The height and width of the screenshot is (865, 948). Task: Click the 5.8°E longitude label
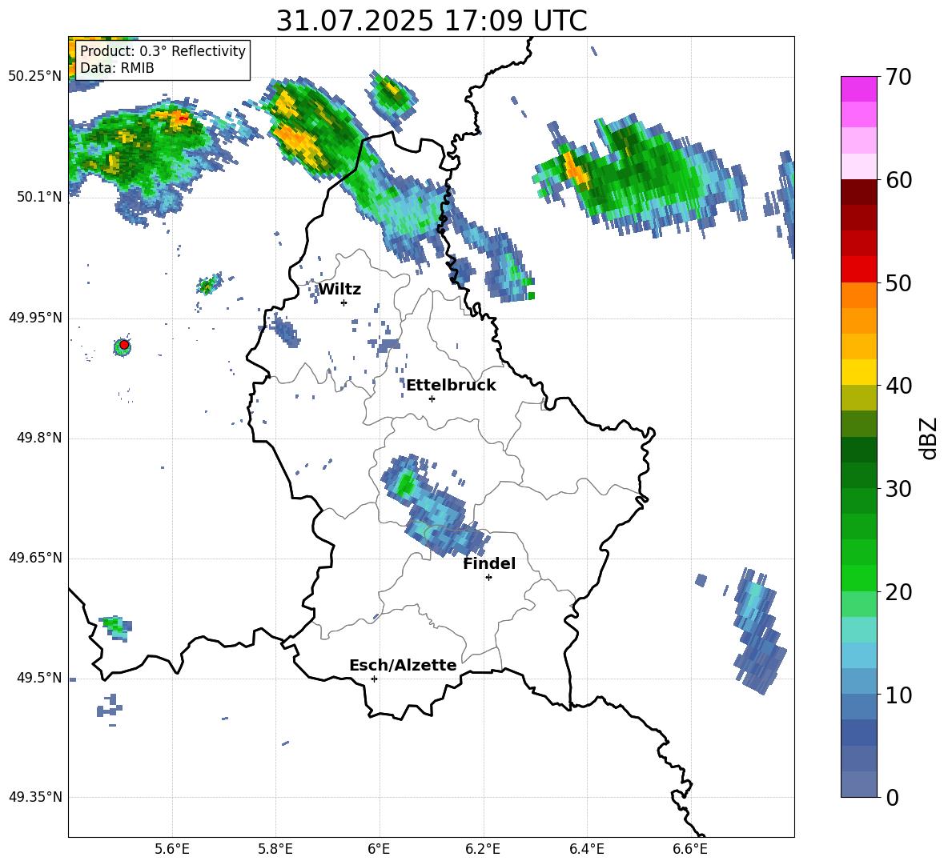point(275,849)
